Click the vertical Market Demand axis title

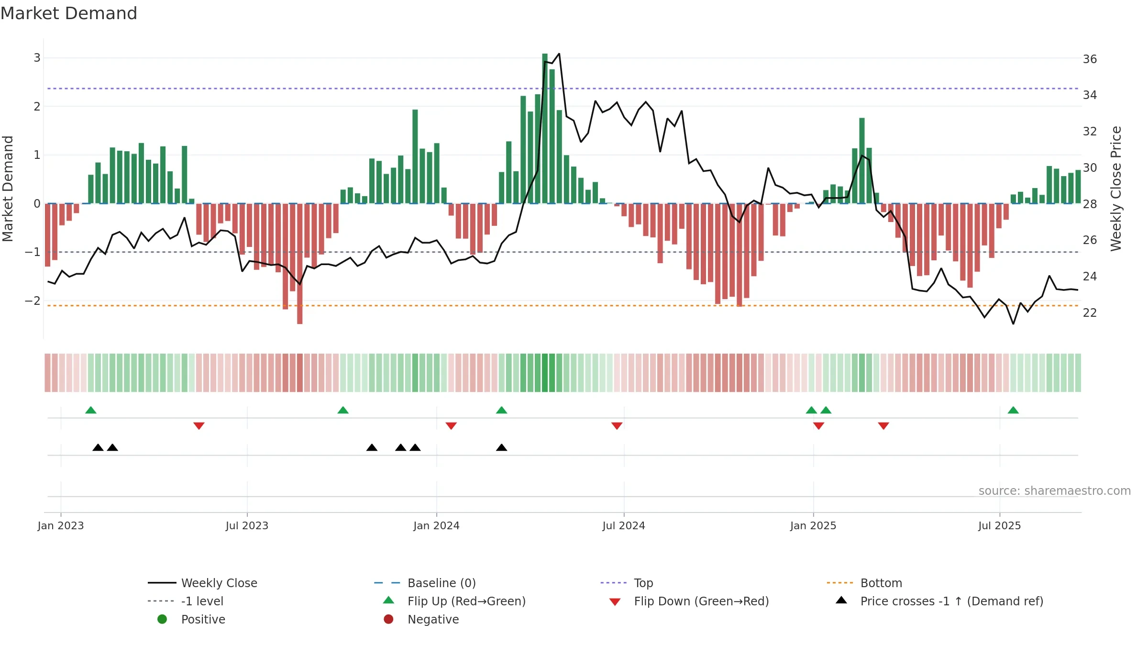point(8,189)
